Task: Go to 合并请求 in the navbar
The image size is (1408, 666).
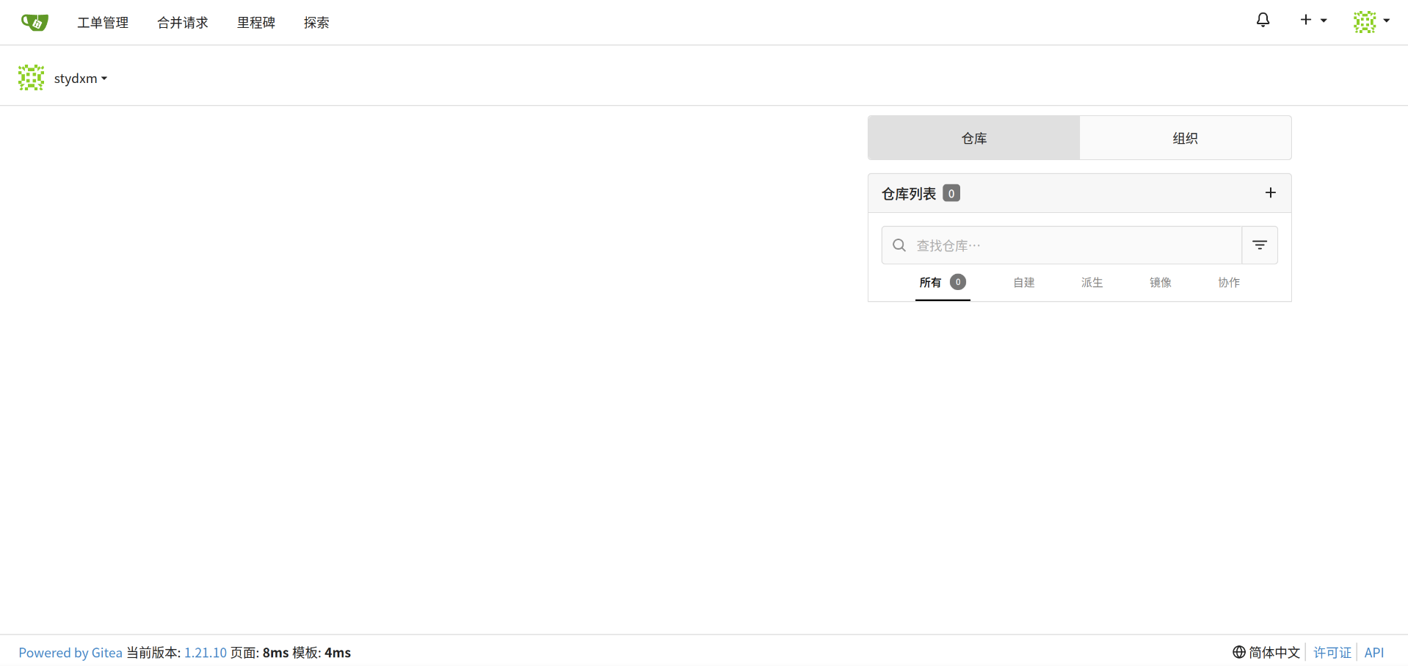Action: click(x=183, y=23)
